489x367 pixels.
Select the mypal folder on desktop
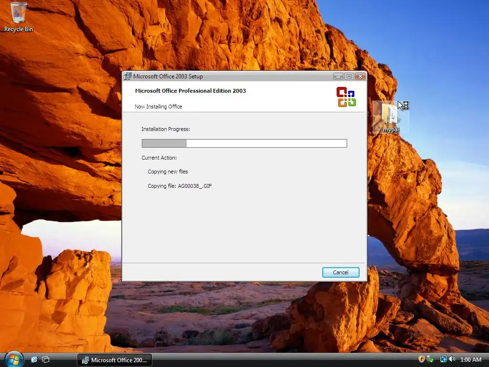tap(391, 118)
